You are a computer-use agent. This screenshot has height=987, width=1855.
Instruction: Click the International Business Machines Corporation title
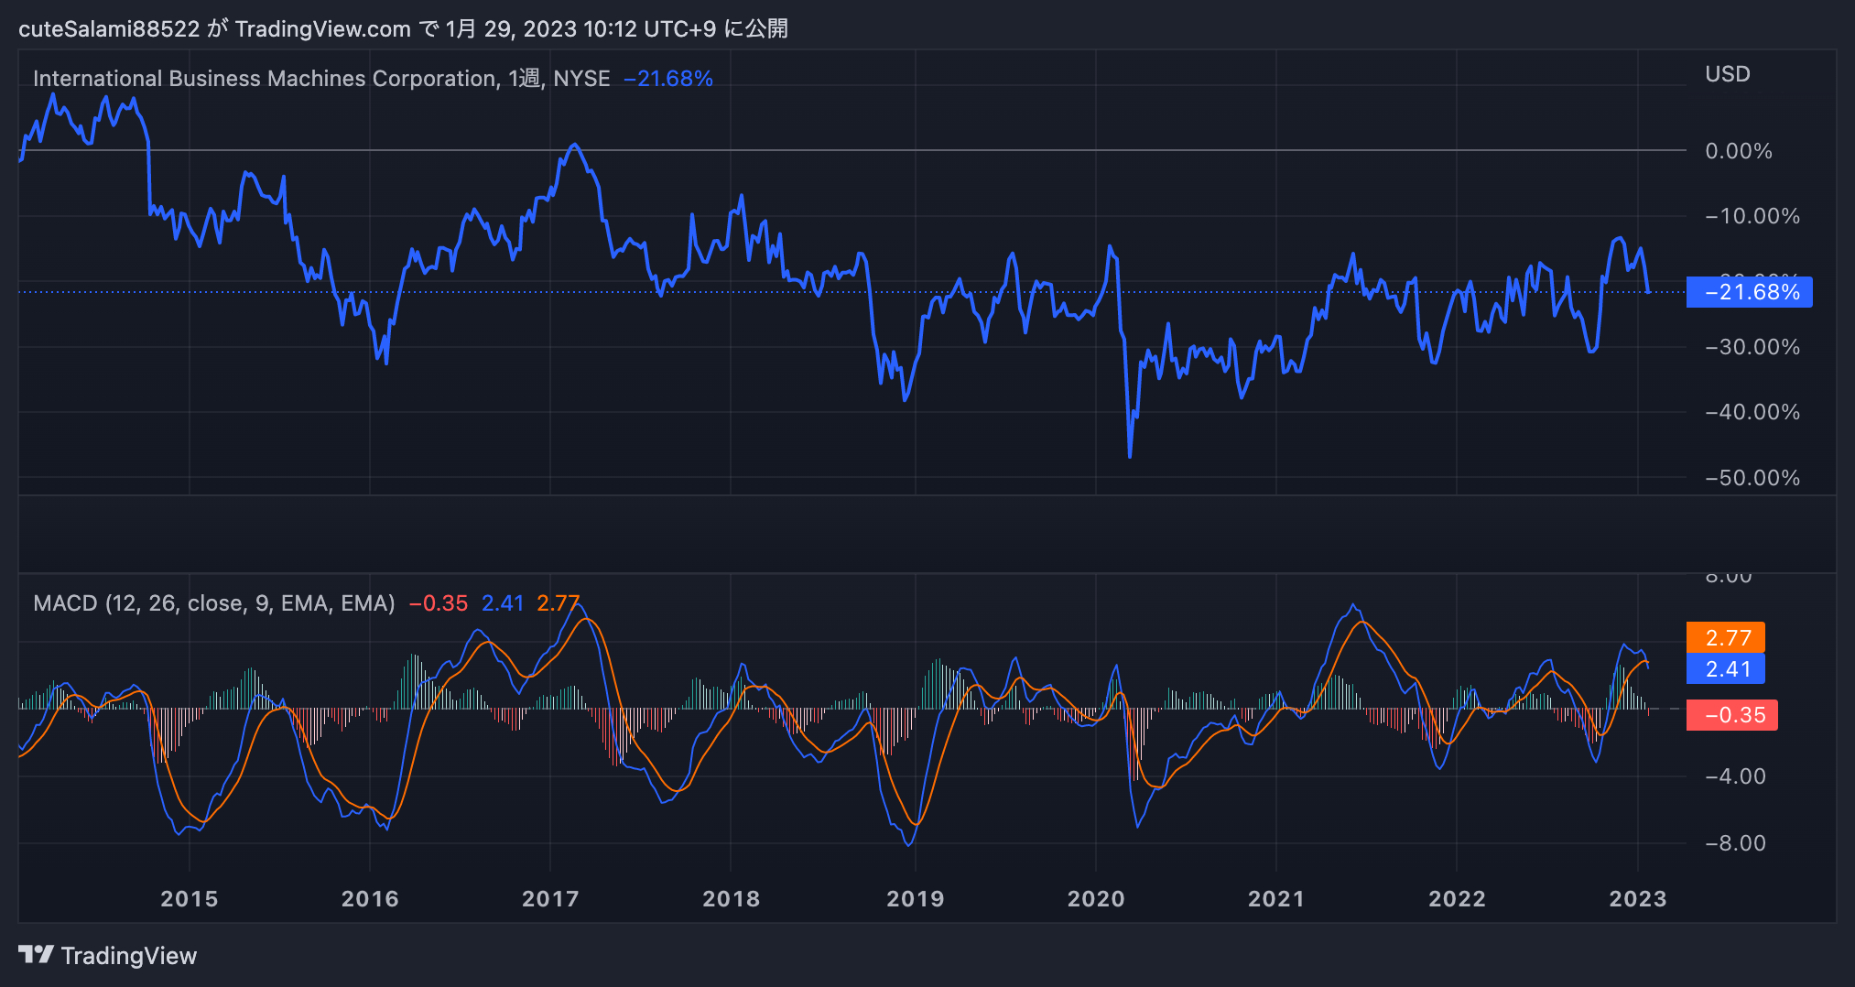[x=266, y=79]
